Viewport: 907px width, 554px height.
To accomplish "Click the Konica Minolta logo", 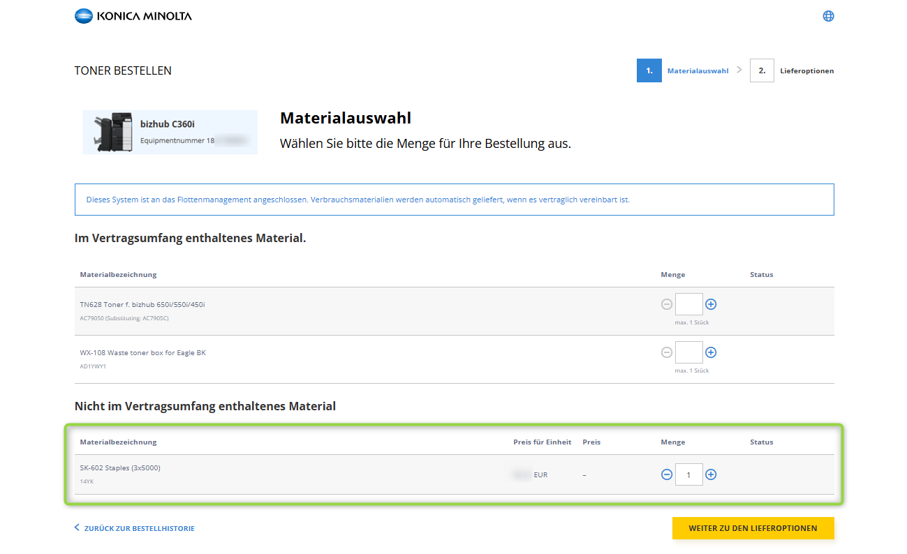I will click(x=133, y=16).
